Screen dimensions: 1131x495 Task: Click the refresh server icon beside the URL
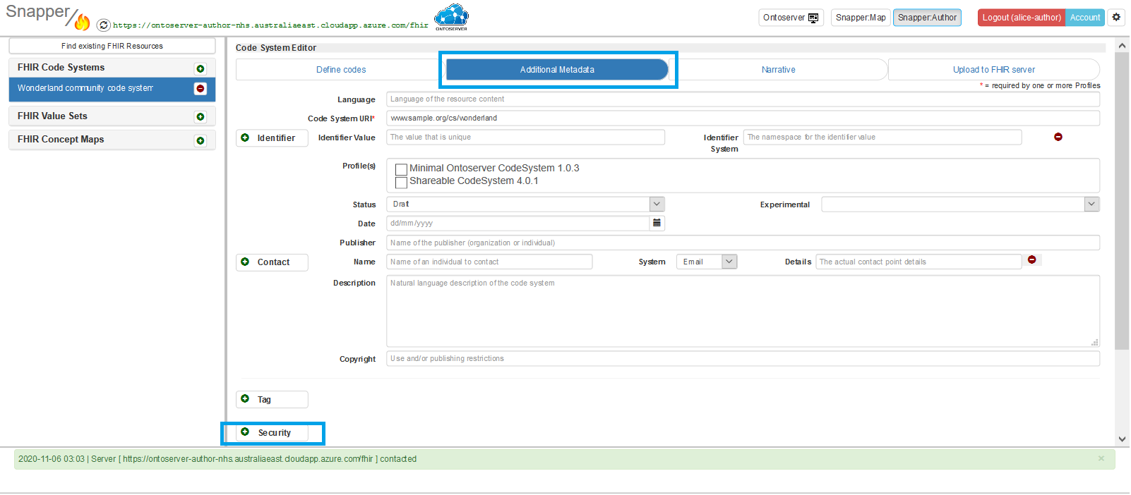[103, 25]
